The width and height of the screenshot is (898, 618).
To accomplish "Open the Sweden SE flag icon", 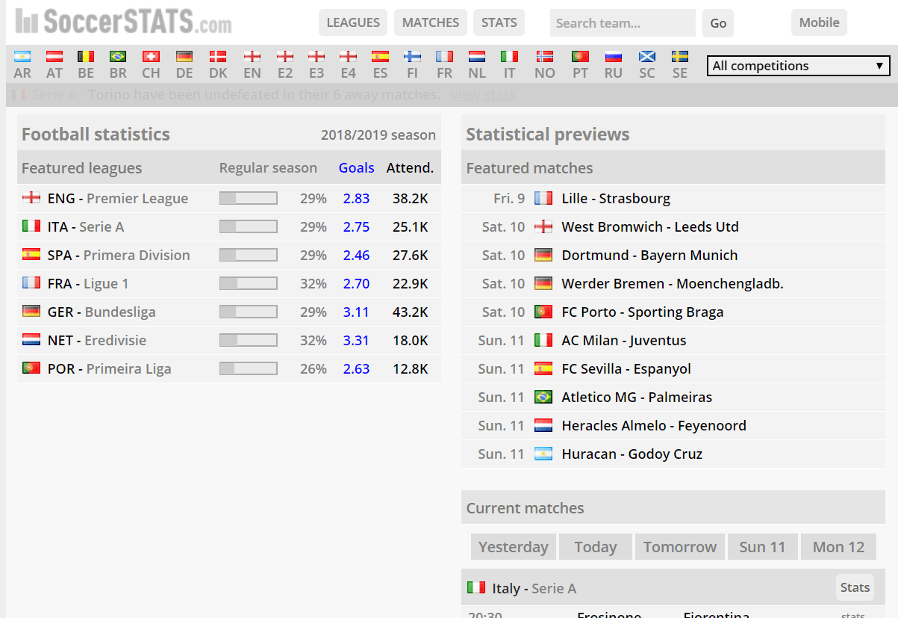I will point(680,56).
